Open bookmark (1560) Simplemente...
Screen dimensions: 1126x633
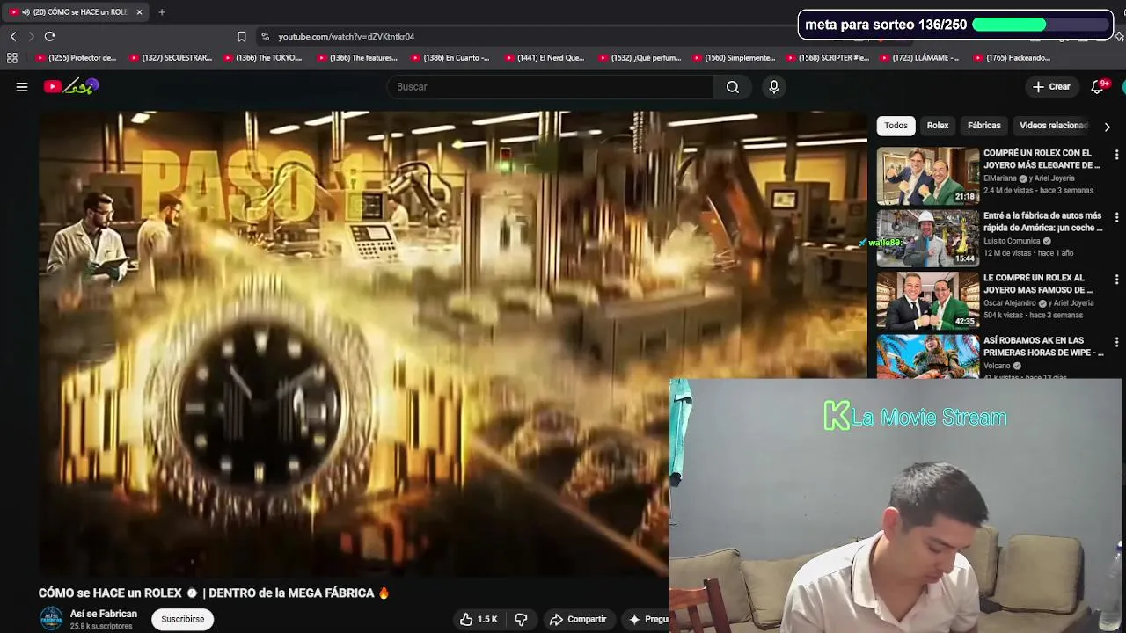[734, 58]
